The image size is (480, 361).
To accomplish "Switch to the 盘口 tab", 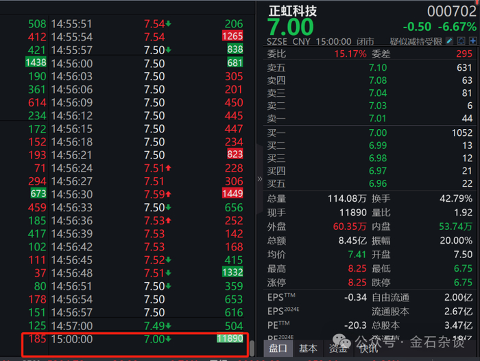I will pyautogui.click(x=278, y=348).
